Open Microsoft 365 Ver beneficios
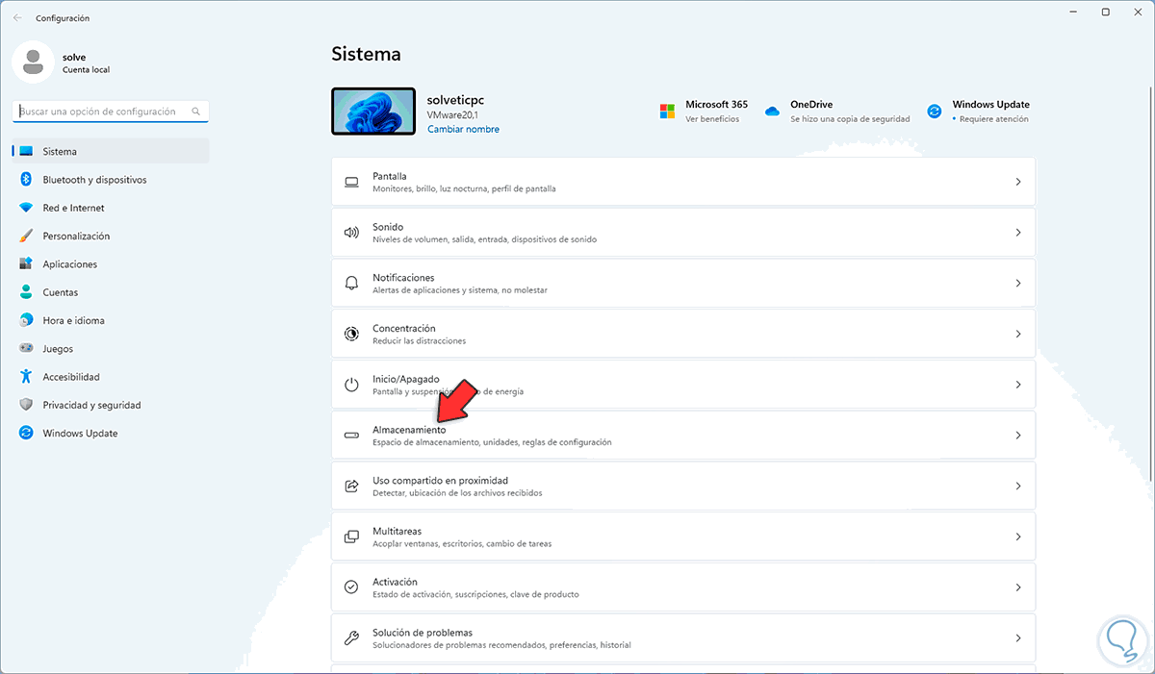The image size is (1155, 674). (704, 112)
